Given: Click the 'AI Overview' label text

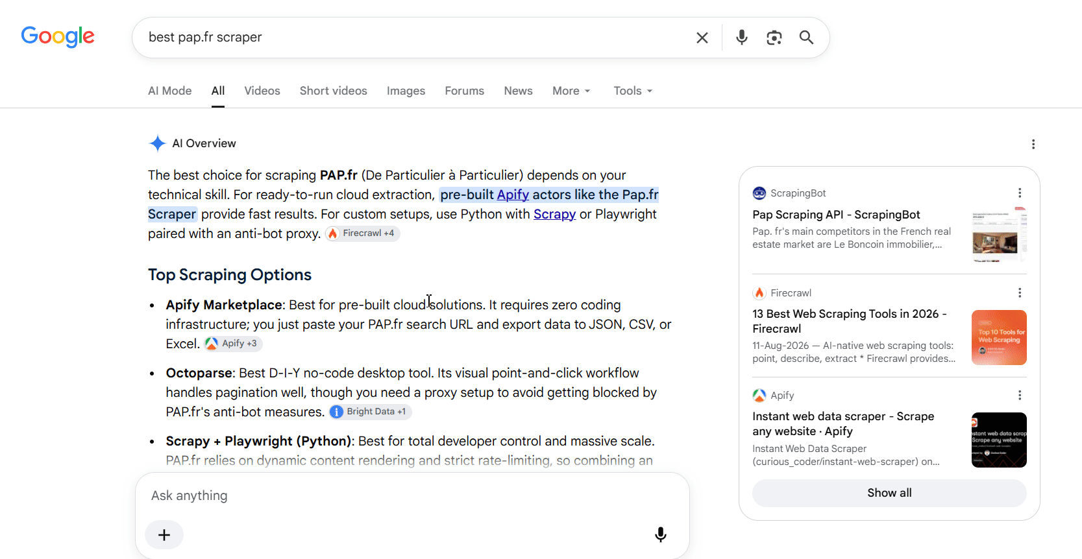Looking at the screenshot, I should pyautogui.click(x=204, y=143).
